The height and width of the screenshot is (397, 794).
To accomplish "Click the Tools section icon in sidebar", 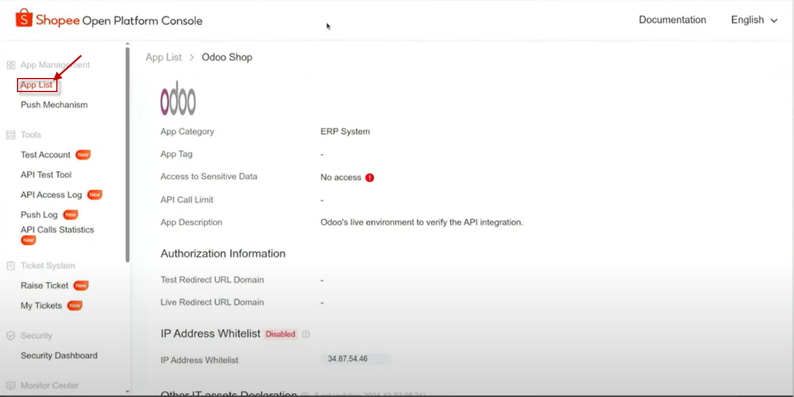I will (11, 135).
